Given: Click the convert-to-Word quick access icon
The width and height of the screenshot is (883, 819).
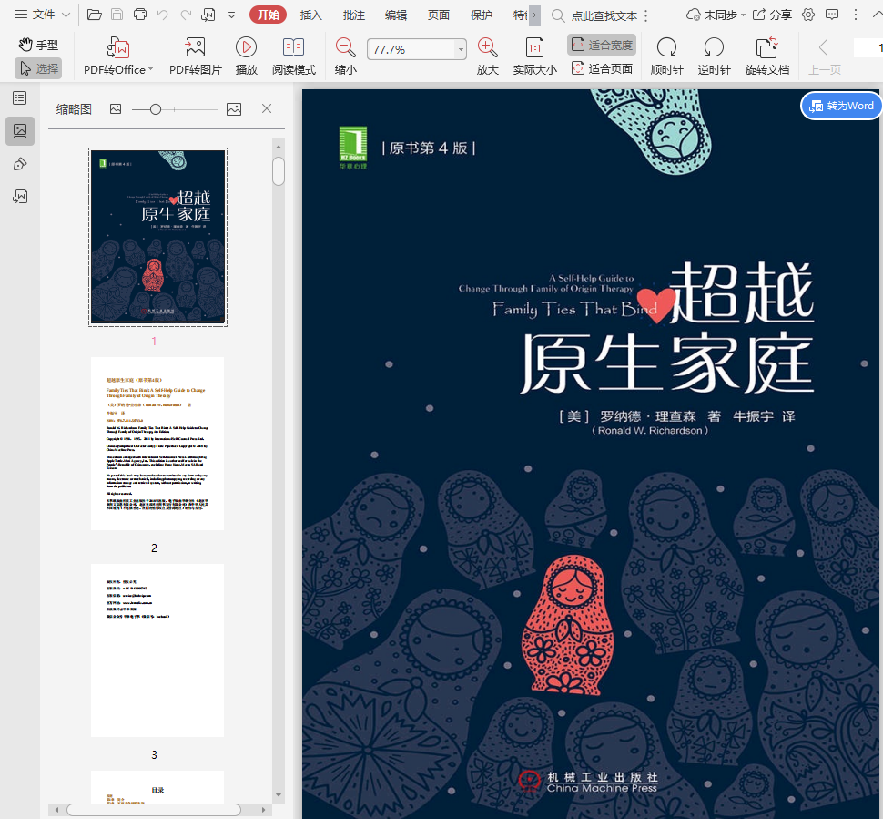Looking at the screenshot, I should tap(208, 15).
